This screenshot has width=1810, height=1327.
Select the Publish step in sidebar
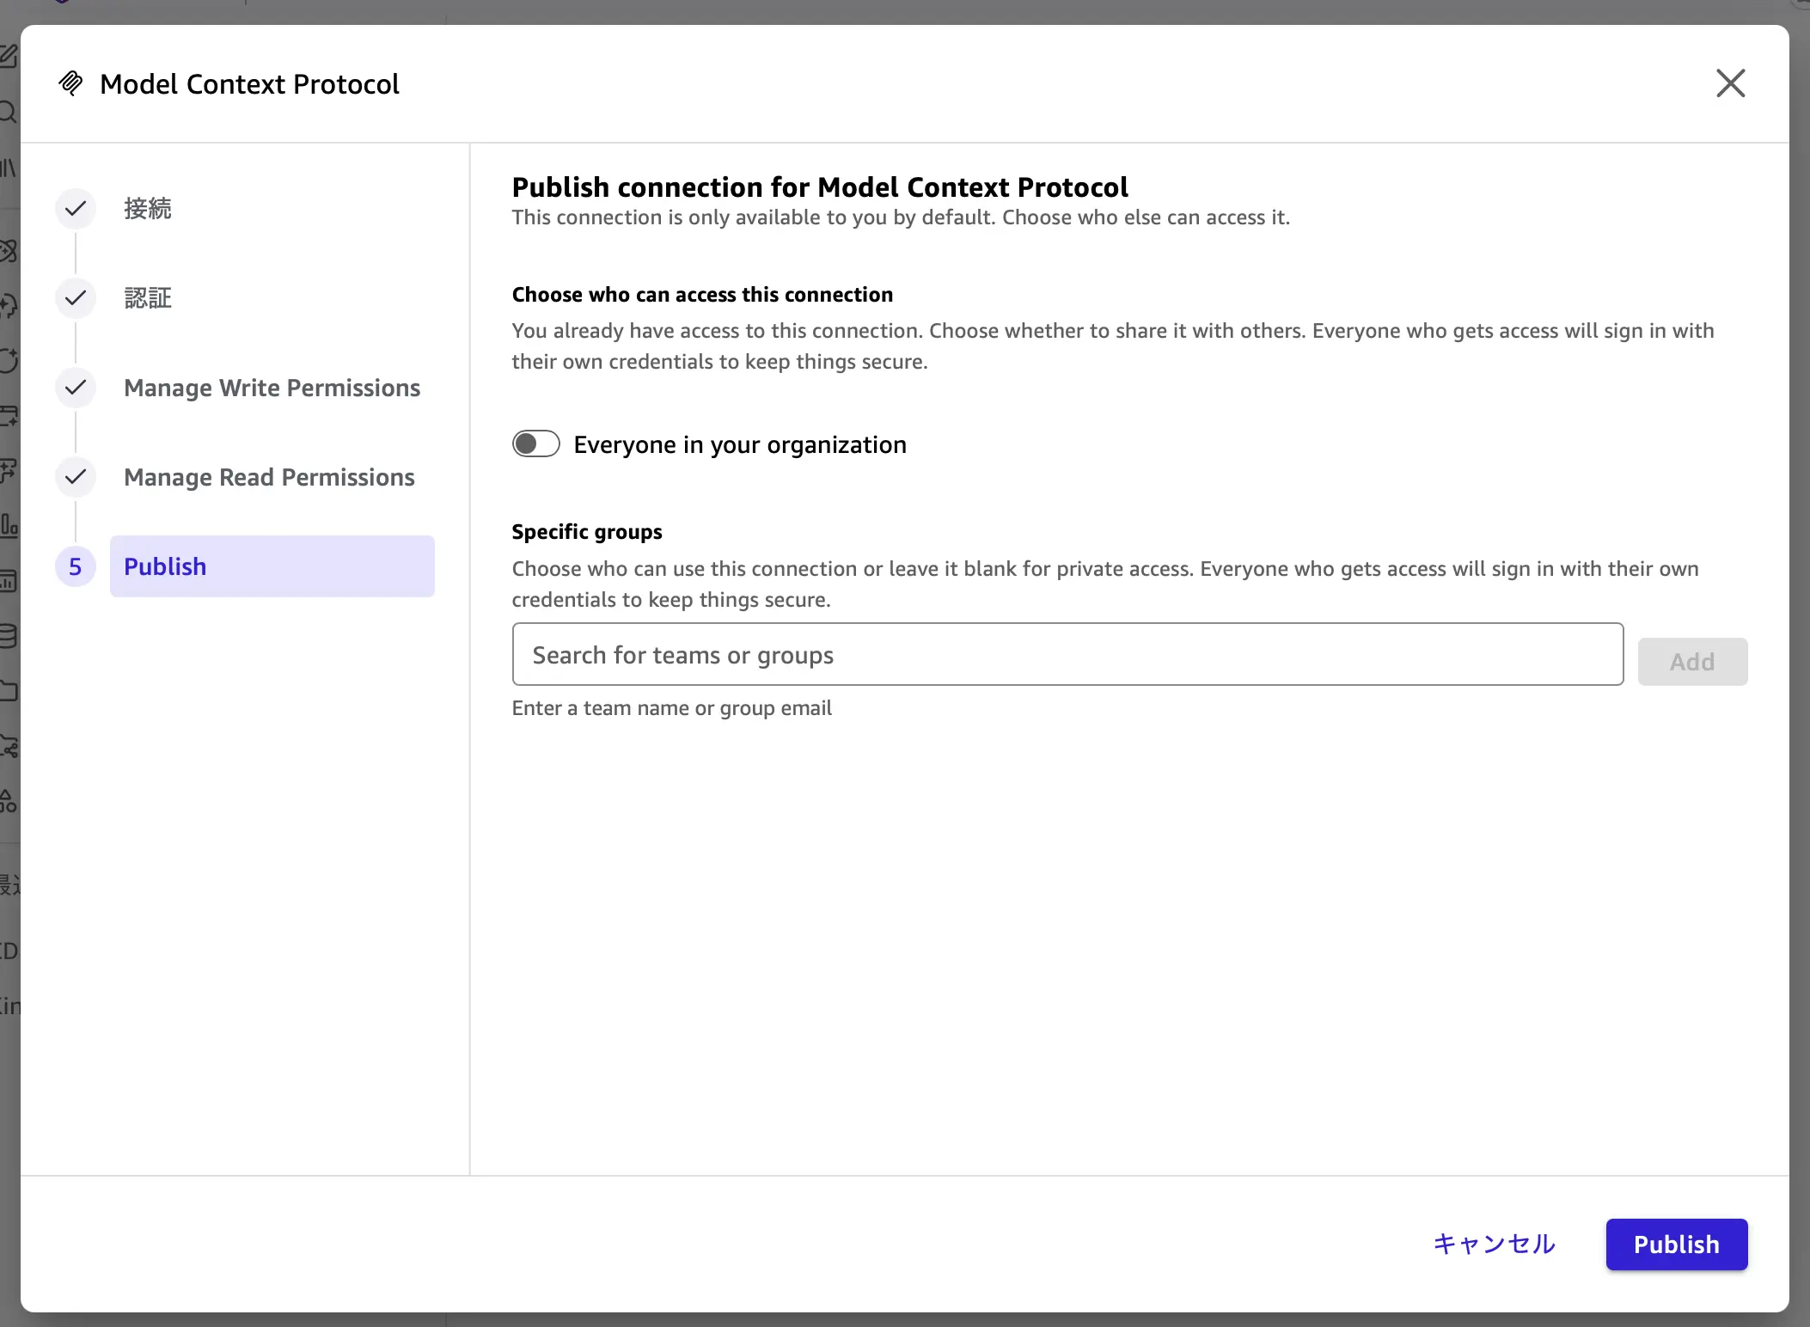coord(272,566)
